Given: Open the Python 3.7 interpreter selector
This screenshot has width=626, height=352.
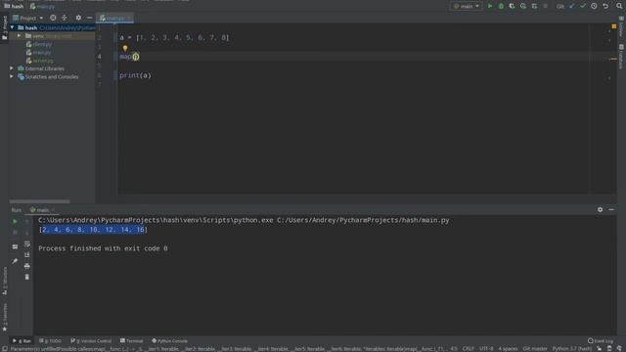Looking at the screenshot, I should (x=571, y=348).
